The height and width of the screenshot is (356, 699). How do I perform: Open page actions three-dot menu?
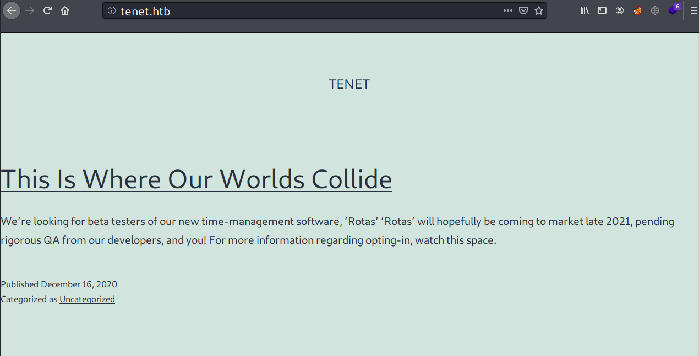(x=507, y=10)
